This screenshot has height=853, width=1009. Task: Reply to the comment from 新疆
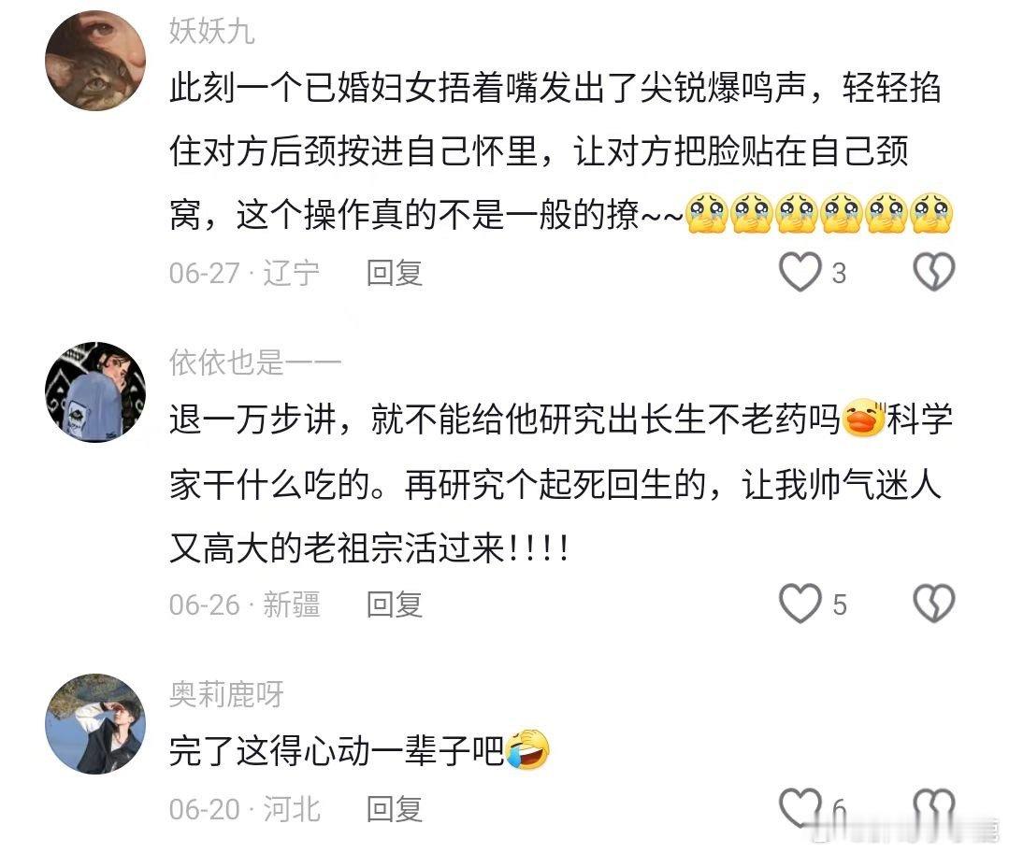pos(395,604)
